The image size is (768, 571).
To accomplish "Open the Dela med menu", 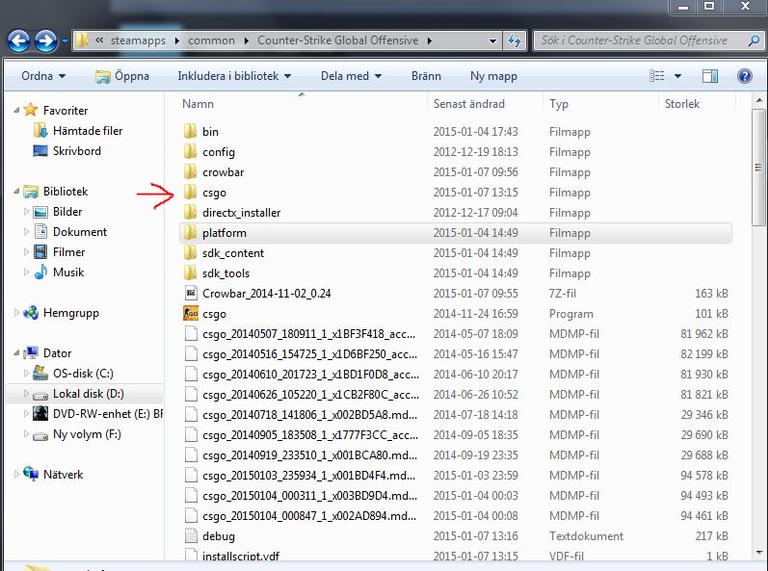I will 351,76.
